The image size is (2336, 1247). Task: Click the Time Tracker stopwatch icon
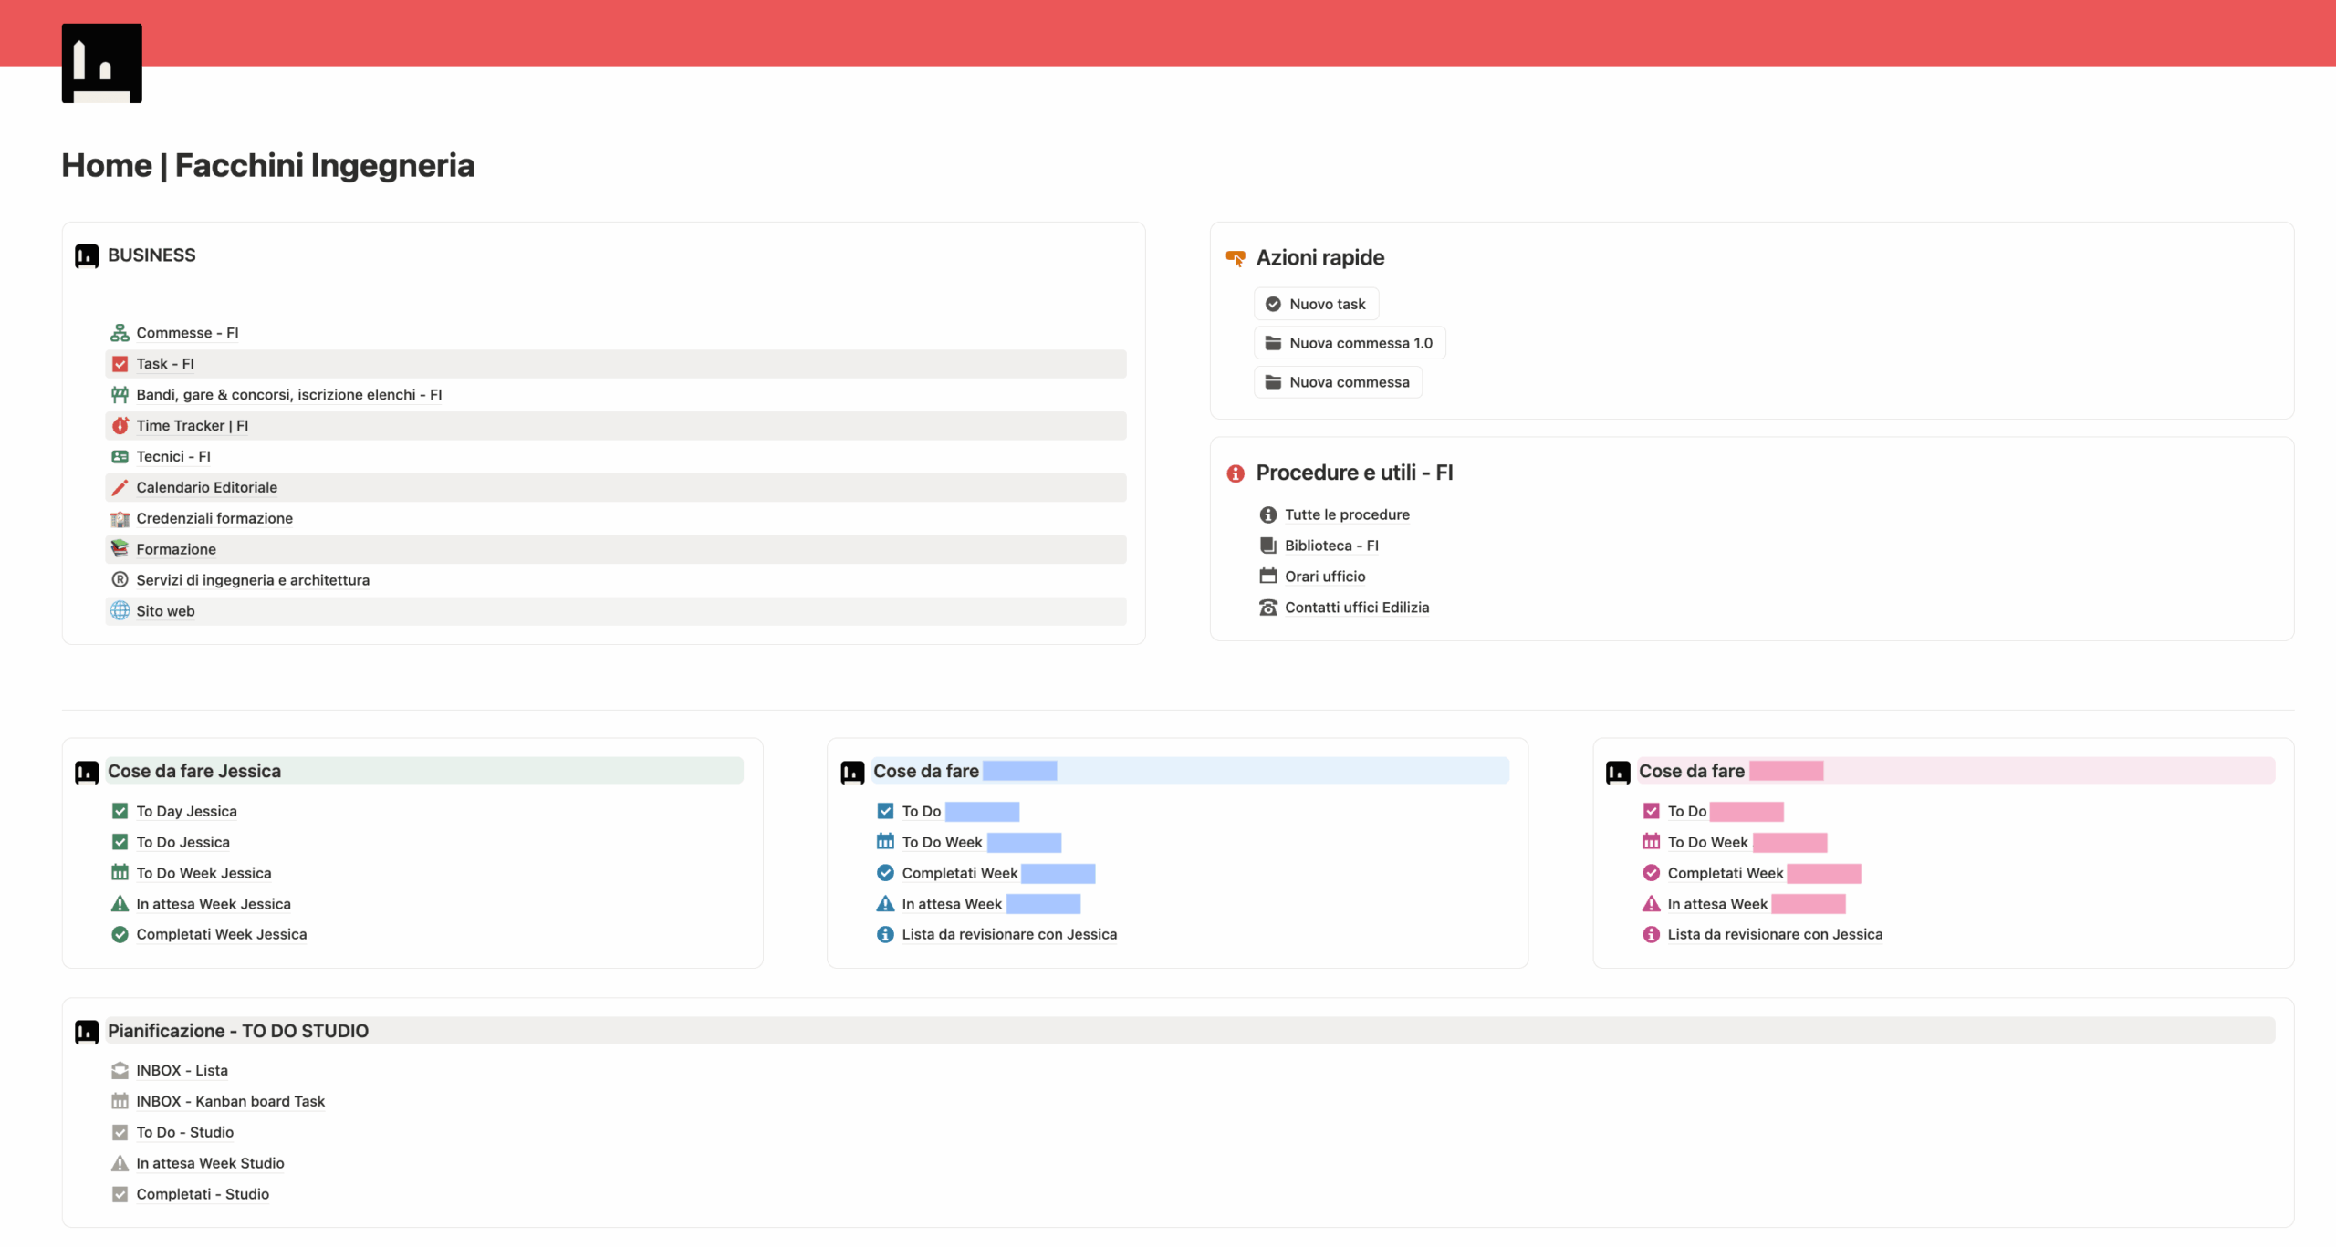tap(120, 426)
